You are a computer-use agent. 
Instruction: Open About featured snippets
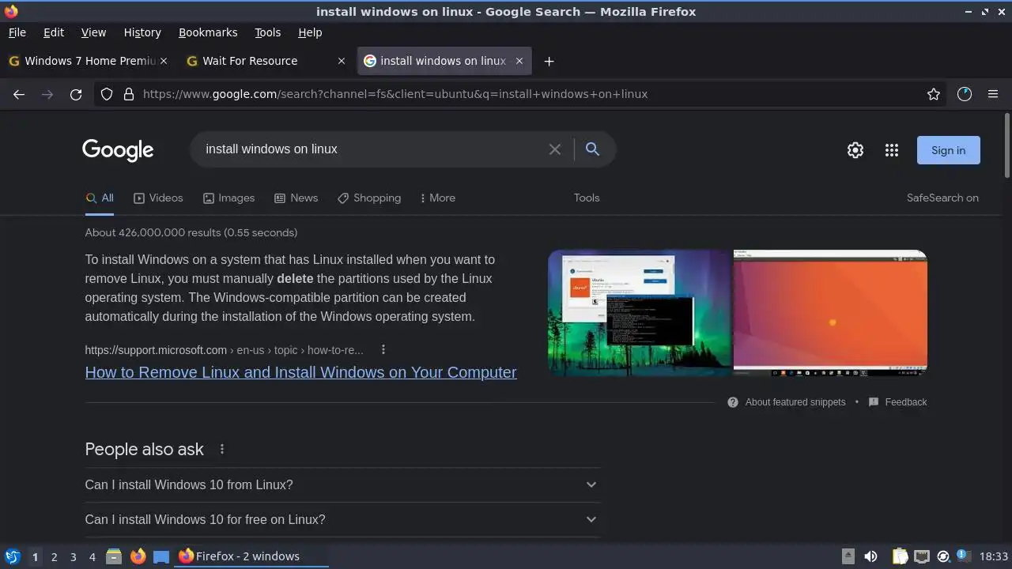[787, 402]
